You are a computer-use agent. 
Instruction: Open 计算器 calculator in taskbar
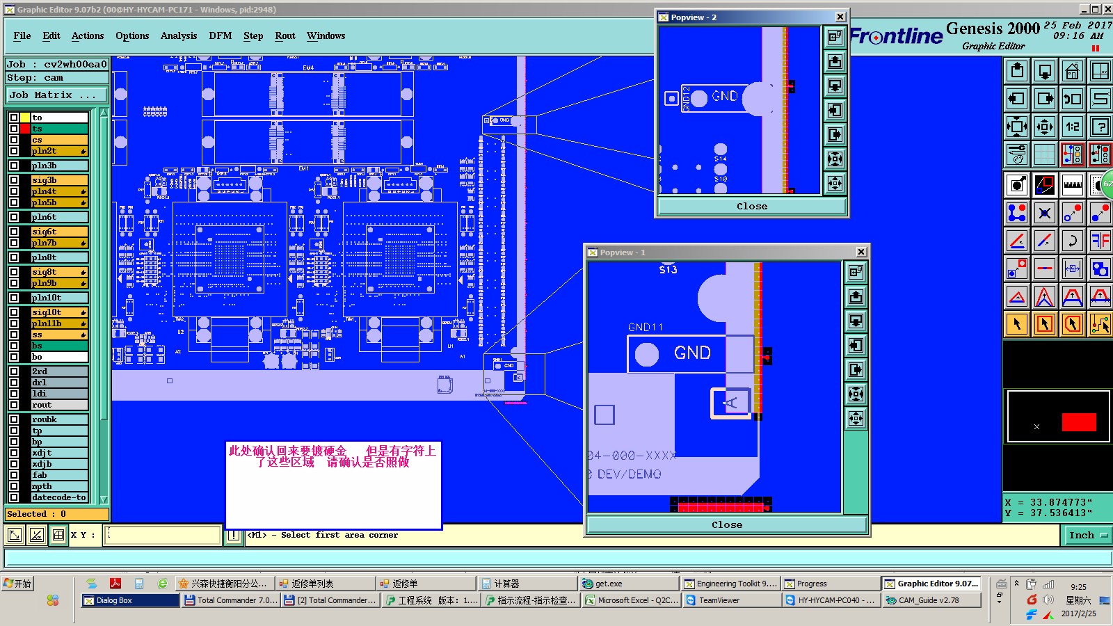pos(528,584)
